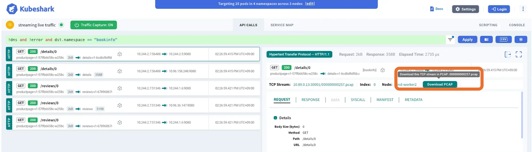Open the filter syntax book icon button

point(487,40)
